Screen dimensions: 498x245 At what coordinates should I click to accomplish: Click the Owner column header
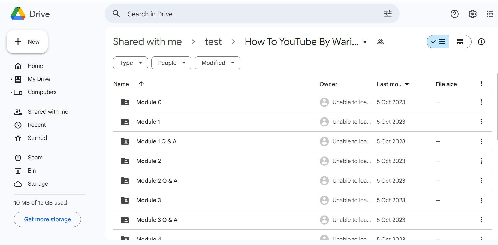point(328,84)
